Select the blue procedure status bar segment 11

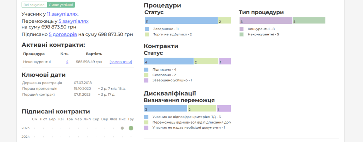[x=181, y=21]
